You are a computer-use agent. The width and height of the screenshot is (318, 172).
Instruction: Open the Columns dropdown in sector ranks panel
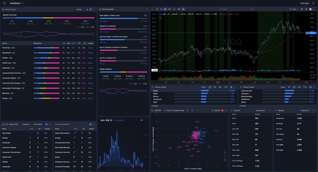click(26, 124)
